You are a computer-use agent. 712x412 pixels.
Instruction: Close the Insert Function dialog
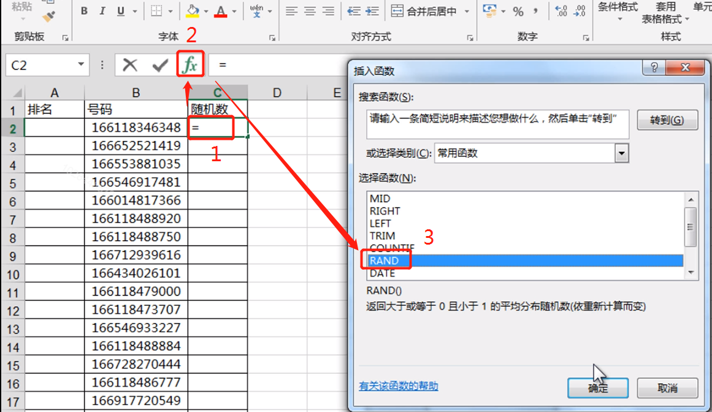pyautogui.click(x=686, y=68)
